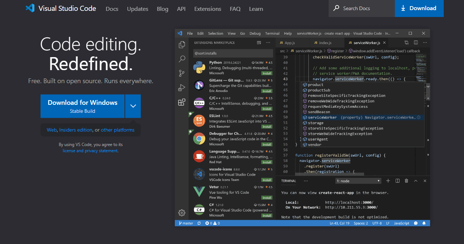Click 'Ln 43, Col 19' in status bar
The width and height of the screenshot is (464, 244).
click(339, 223)
